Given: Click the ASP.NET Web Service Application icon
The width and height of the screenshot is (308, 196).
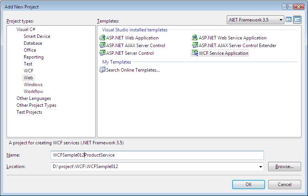Looking at the screenshot, I should (x=195, y=38).
